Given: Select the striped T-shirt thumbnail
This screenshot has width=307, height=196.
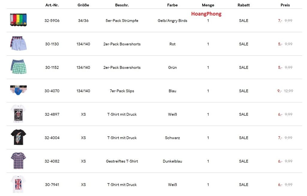Looking at the screenshot, I should pyautogui.click(x=18, y=161).
